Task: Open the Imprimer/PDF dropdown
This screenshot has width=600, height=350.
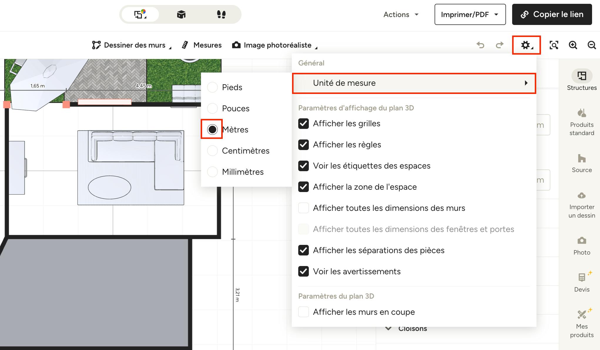Action: coord(470,14)
